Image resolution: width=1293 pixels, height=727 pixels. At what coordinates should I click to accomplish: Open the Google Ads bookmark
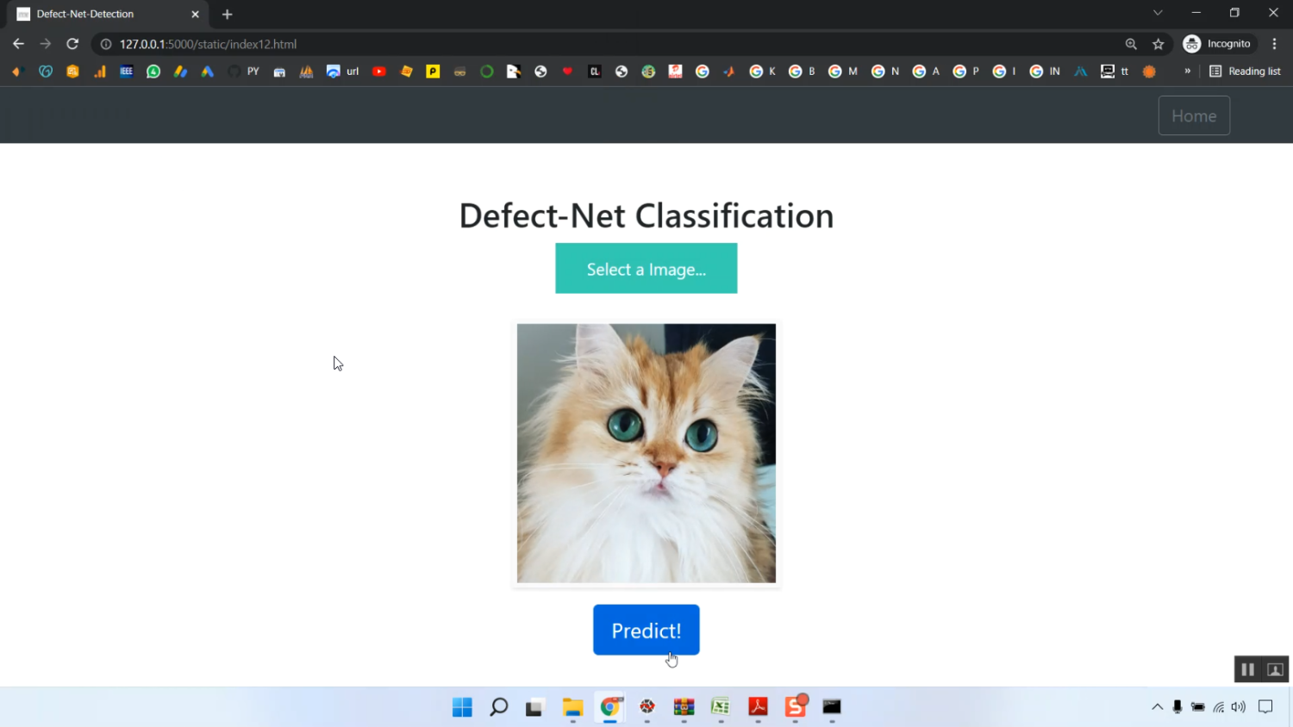pyautogui.click(x=208, y=71)
